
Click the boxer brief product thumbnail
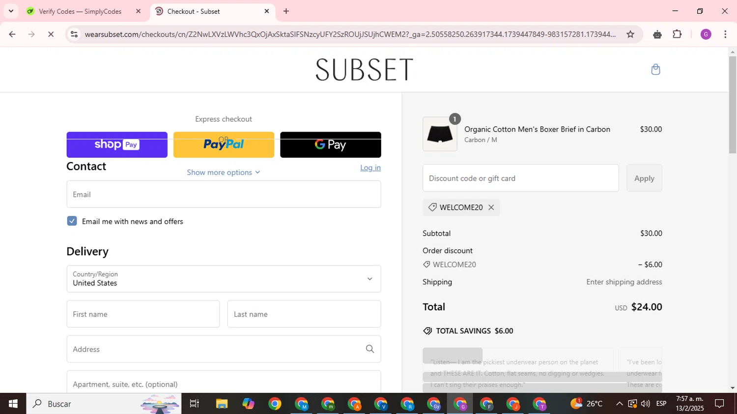pos(440,134)
